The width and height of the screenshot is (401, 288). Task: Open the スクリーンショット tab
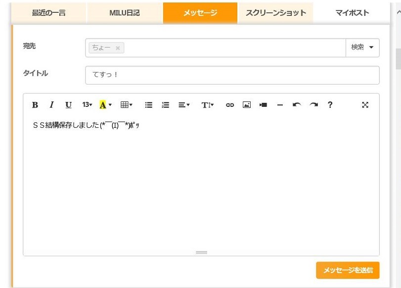pos(275,13)
